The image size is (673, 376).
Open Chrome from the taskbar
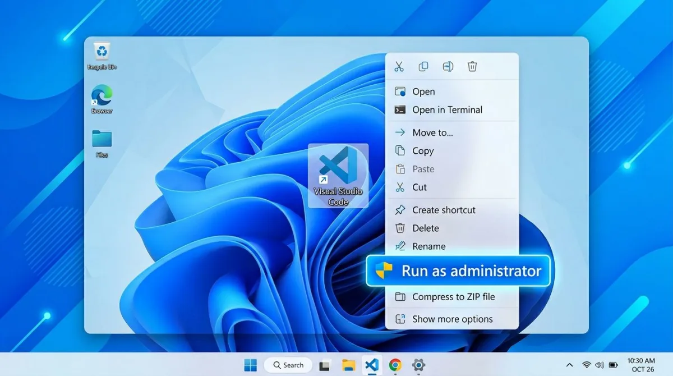pos(395,365)
